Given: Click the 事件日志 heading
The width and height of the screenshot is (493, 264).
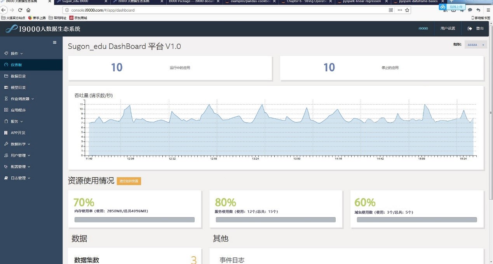Looking at the screenshot, I should coord(232,260).
